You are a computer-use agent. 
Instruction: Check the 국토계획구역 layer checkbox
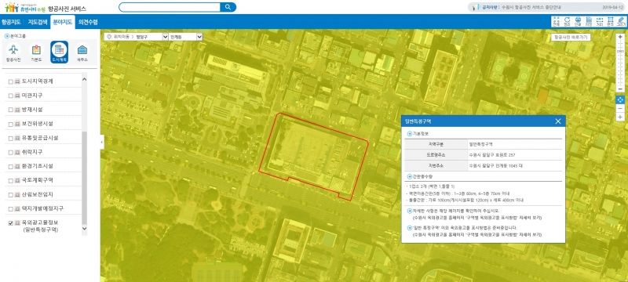[x=11, y=180]
